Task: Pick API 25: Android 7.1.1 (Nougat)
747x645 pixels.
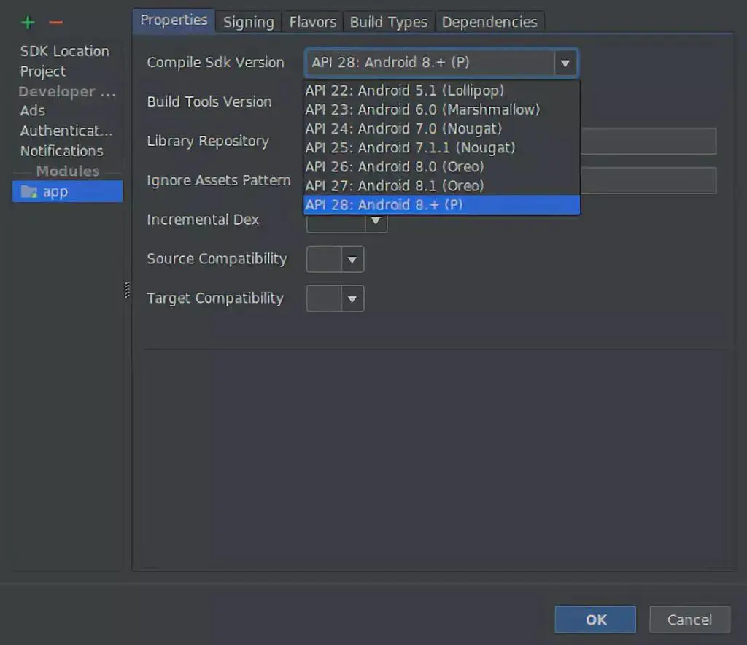Action: (x=441, y=147)
